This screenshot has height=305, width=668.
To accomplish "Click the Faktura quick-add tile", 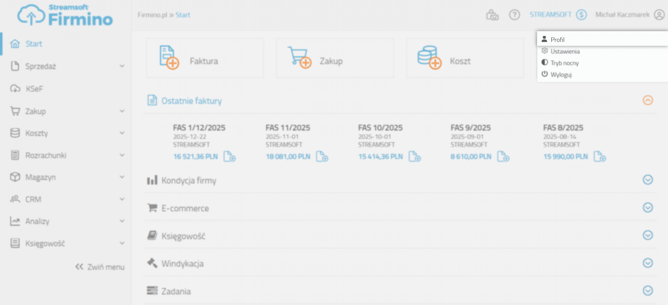I will point(205,58).
